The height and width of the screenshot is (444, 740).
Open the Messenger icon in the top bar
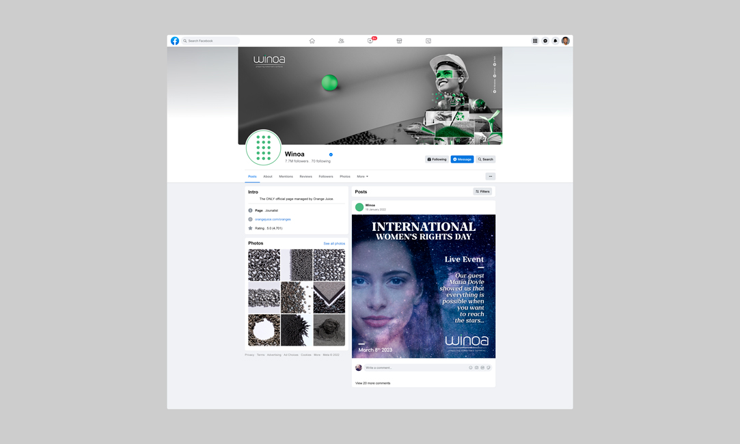[x=545, y=41]
